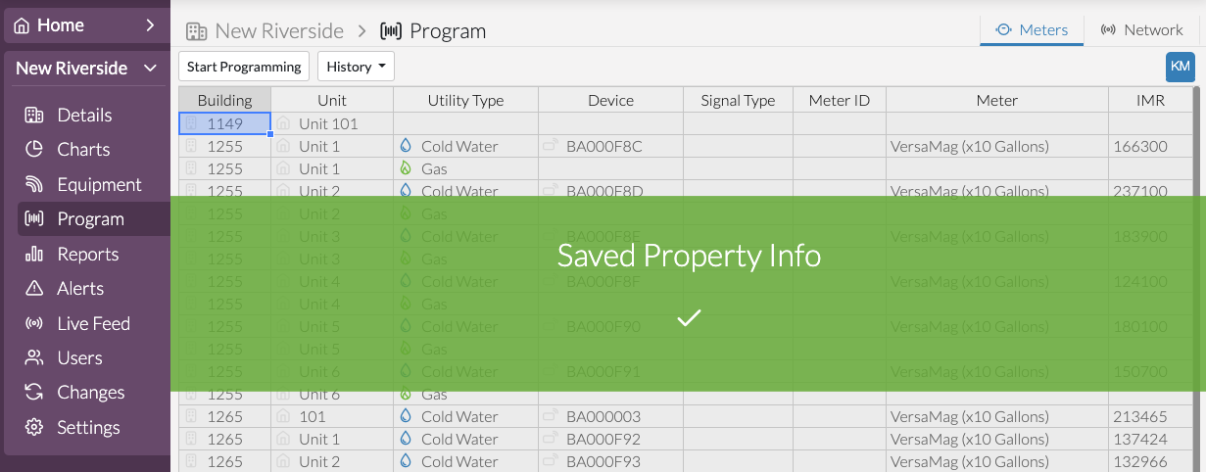Switch to the Meters tab
The image size is (1206, 472).
point(1032,29)
